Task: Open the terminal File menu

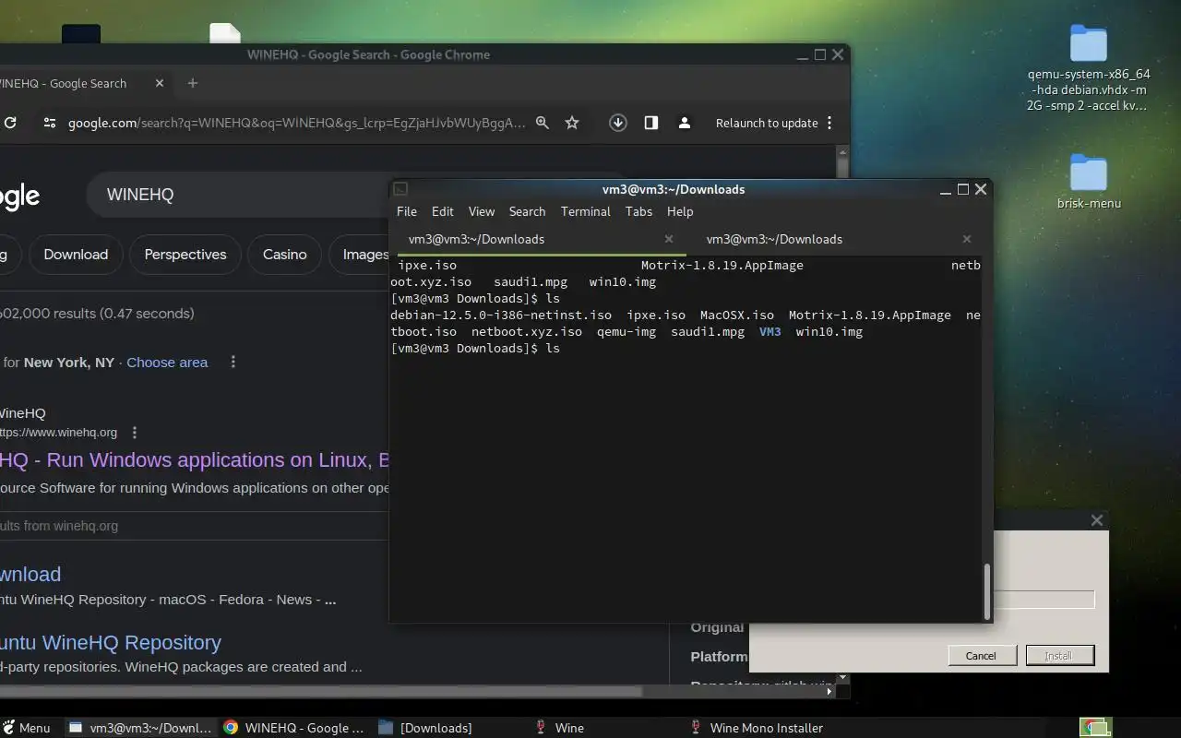Action: tap(407, 211)
